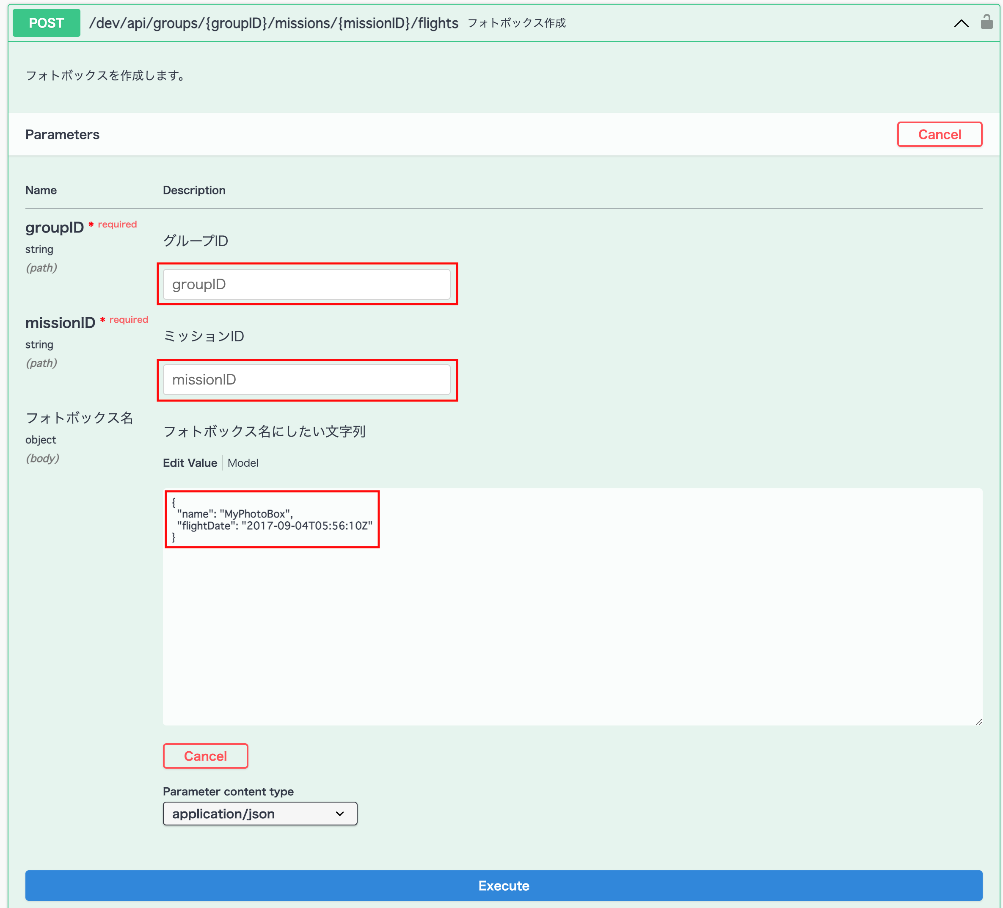The image size is (1003, 908).
Task: Click the フォトボックス作成 summary text
Action: tap(516, 23)
